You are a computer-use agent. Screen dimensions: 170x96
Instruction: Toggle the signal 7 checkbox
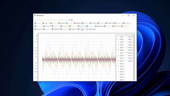[83, 23]
